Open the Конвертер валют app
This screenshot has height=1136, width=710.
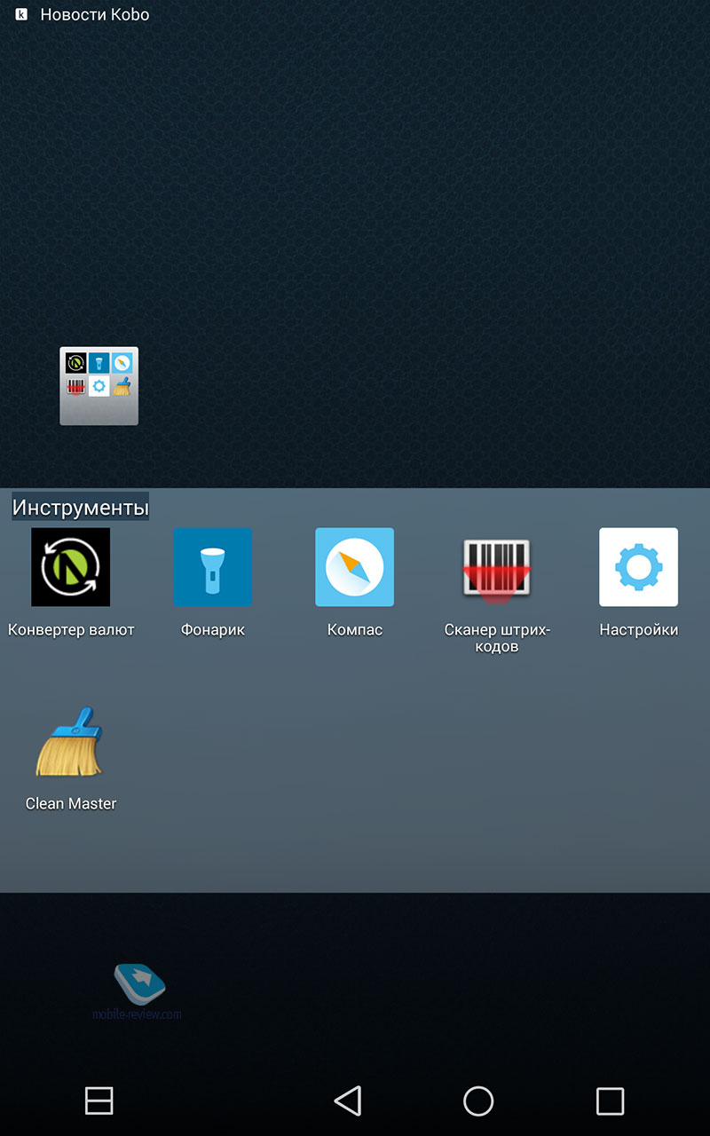(71, 567)
